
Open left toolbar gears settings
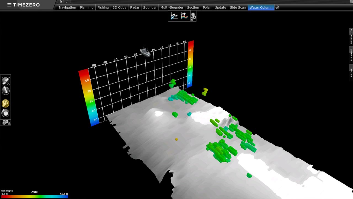click(x=6, y=122)
